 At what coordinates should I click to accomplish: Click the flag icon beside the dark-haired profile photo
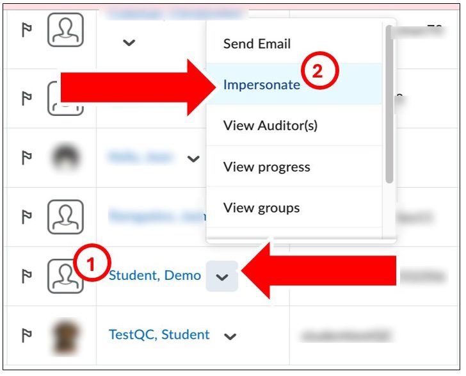(x=27, y=158)
